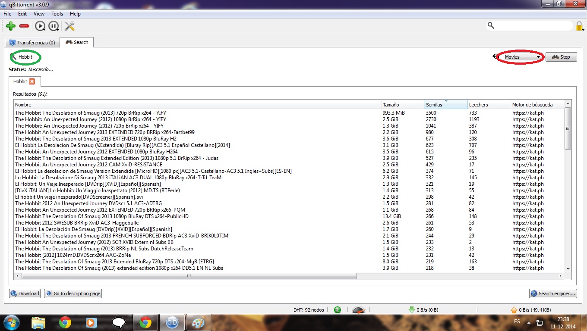
Task: Click the qBittorrent taskbar icon
Action: (x=172, y=322)
